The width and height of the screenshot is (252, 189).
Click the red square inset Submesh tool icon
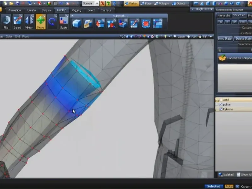pos(146,23)
